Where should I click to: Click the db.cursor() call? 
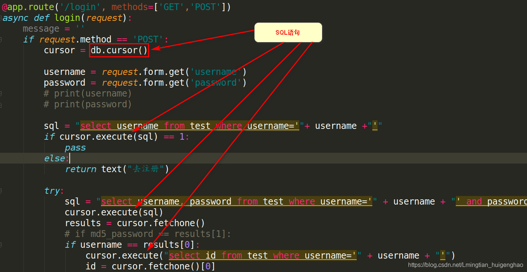119,50
